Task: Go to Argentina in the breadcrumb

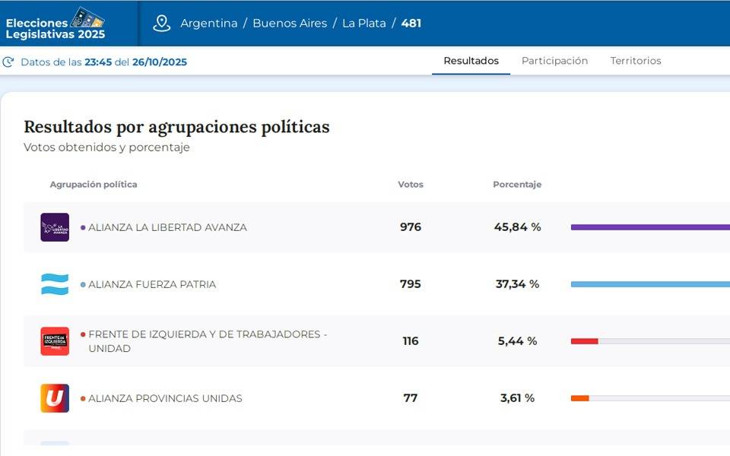Action: [209, 24]
